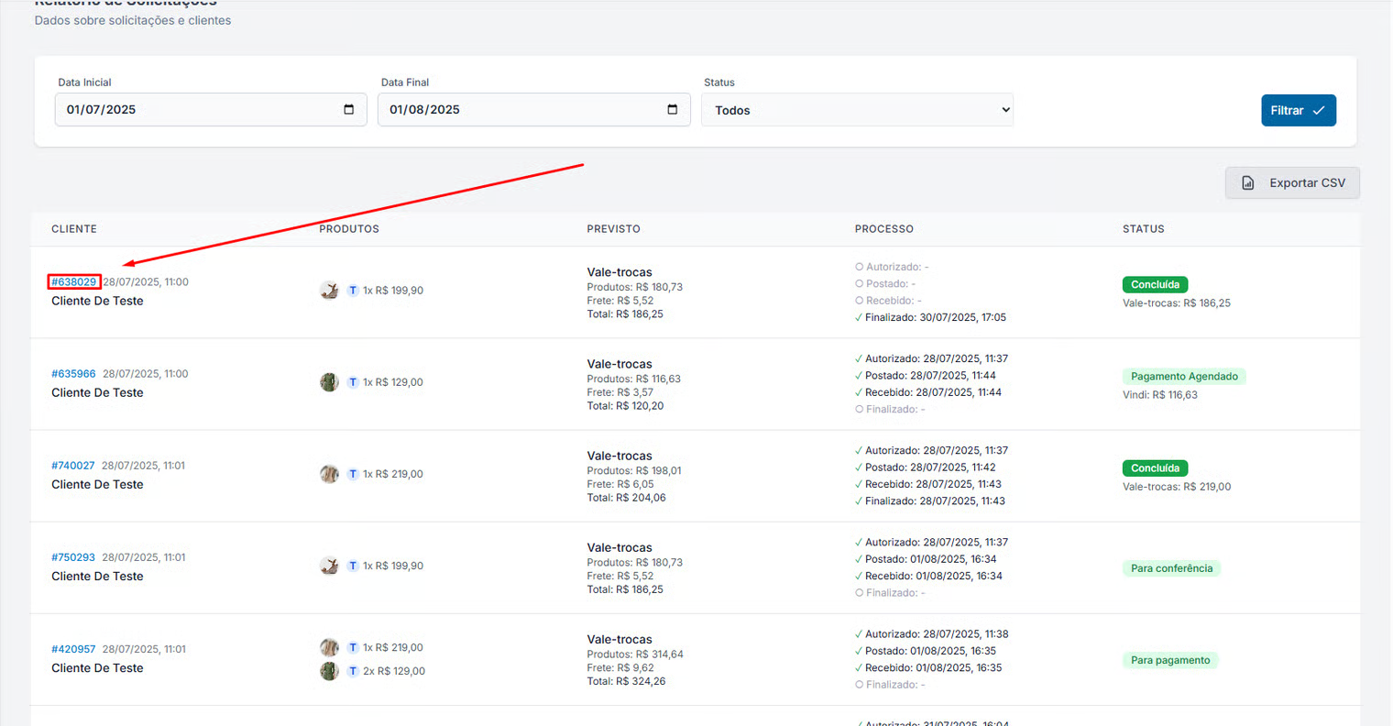Open product thumbnail for order #638029

[x=329, y=291]
